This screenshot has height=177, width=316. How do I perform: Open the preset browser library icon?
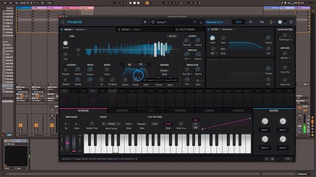click(145, 22)
